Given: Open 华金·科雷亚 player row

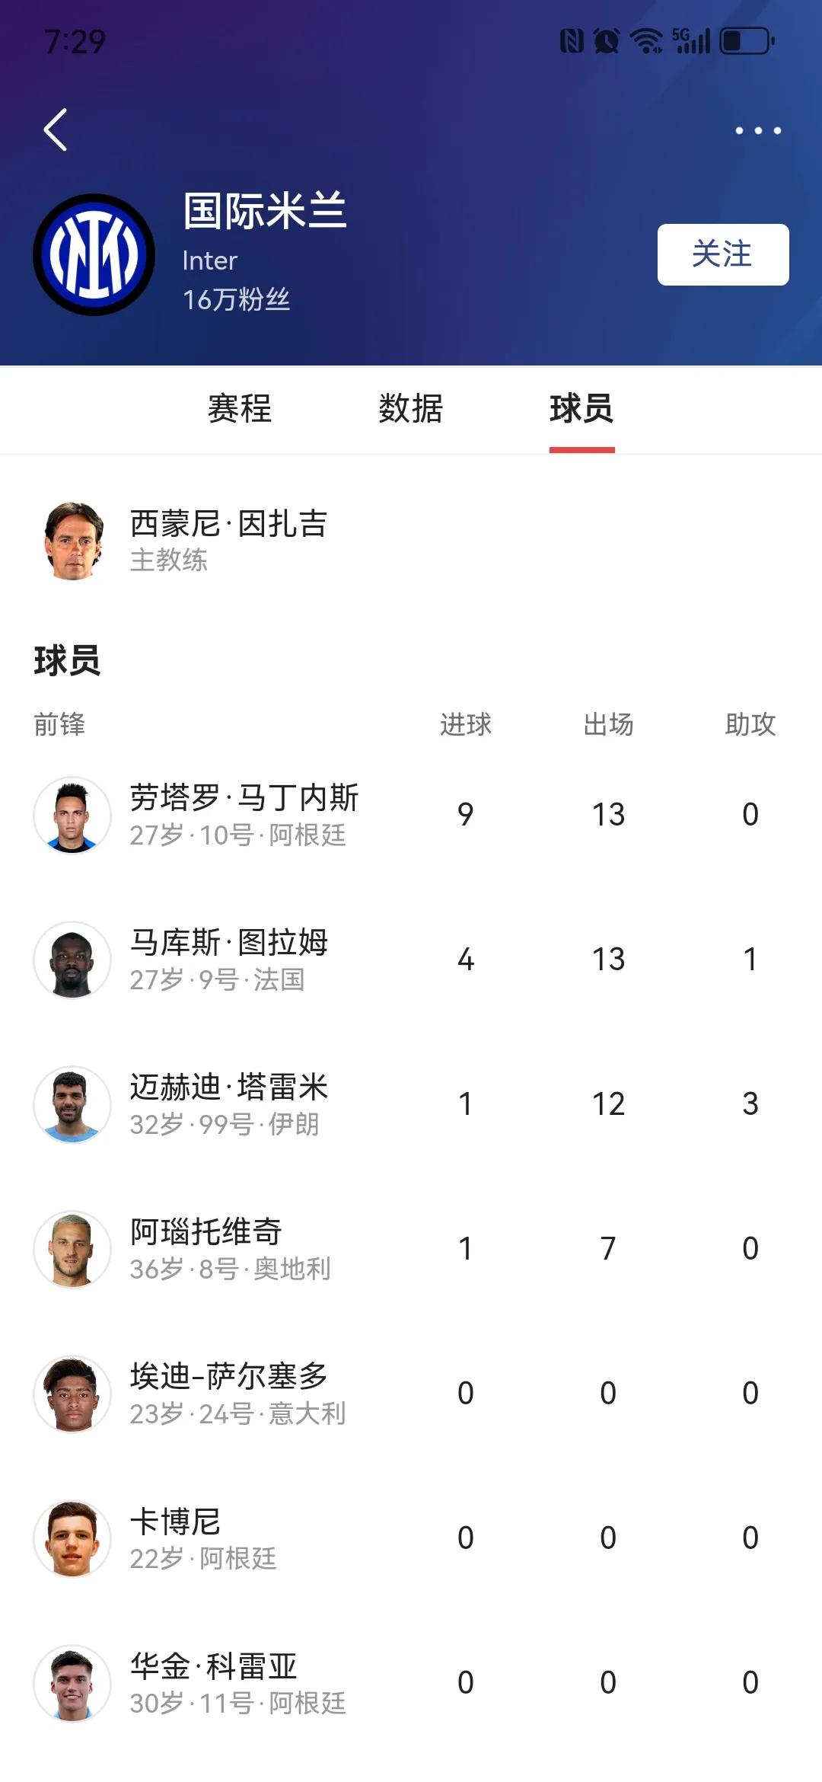Looking at the screenshot, I should click(411, 1683).
